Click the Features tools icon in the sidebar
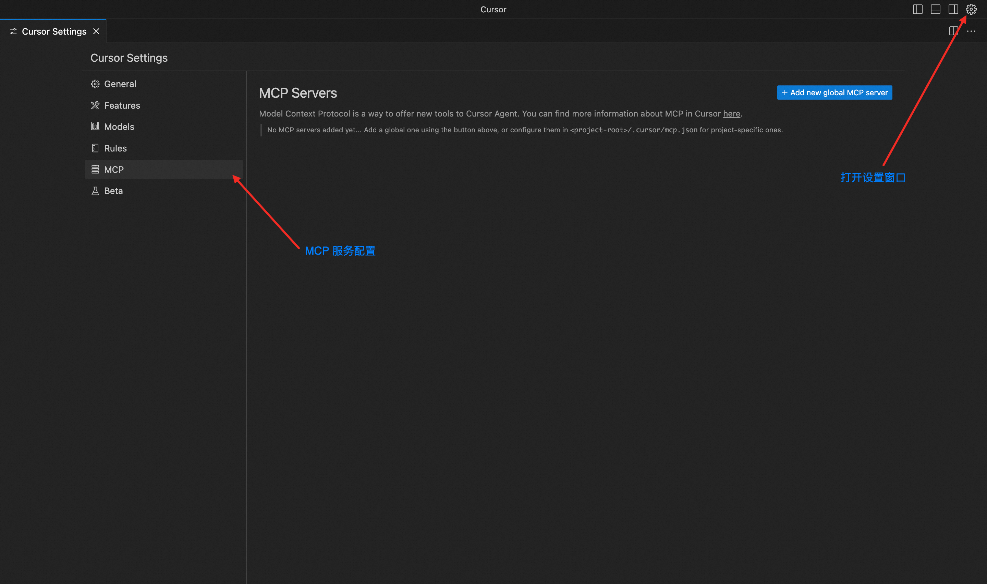 click(x=95, y=106)
